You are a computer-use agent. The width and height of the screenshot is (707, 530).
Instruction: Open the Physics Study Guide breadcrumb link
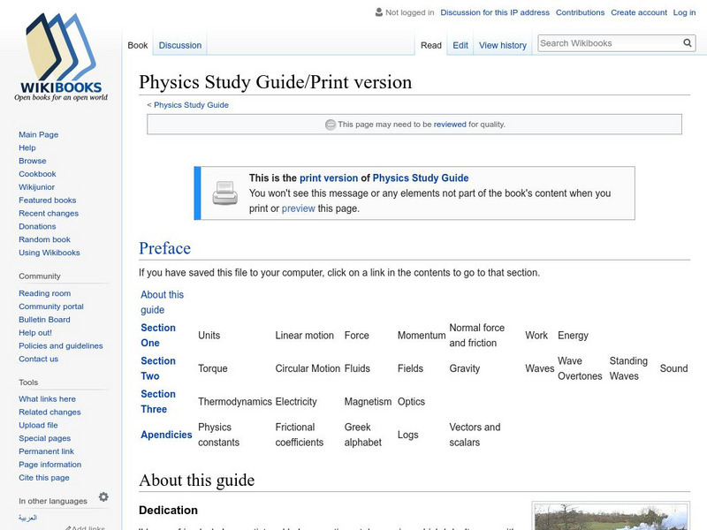(x=190, y=104)
